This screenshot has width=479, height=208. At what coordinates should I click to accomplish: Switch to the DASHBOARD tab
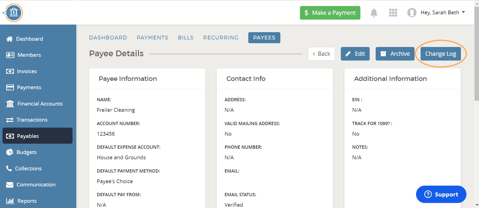(x=108, y=38)
